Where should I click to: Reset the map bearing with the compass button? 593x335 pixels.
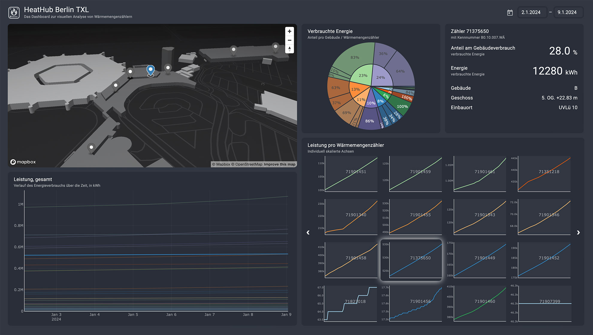[x=289, y=49]
